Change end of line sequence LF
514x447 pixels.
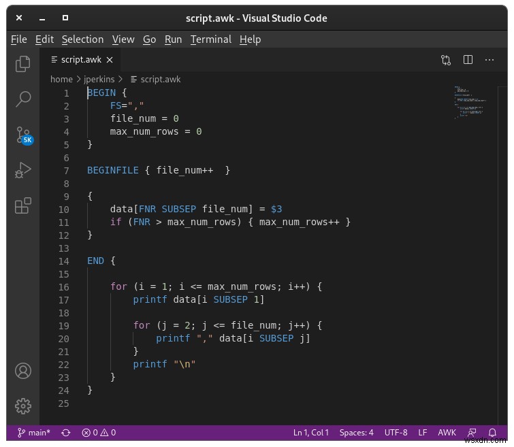coord(423,433)
